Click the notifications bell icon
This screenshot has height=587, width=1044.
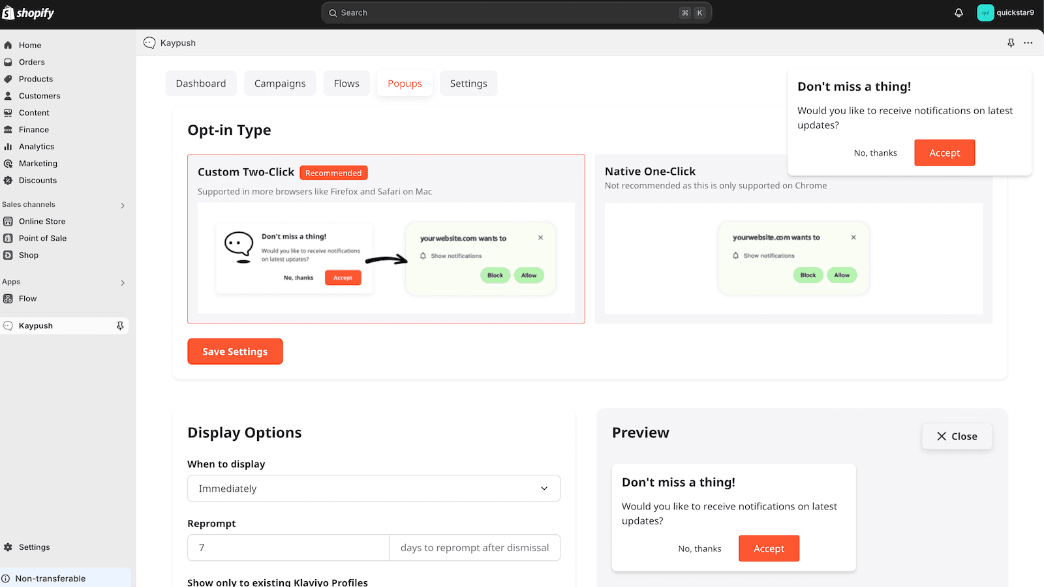(959, 13)
